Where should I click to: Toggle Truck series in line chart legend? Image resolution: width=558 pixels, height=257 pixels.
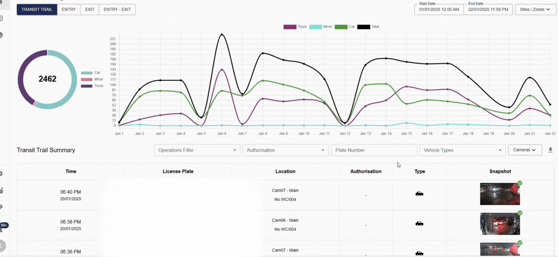click(295, 27)
